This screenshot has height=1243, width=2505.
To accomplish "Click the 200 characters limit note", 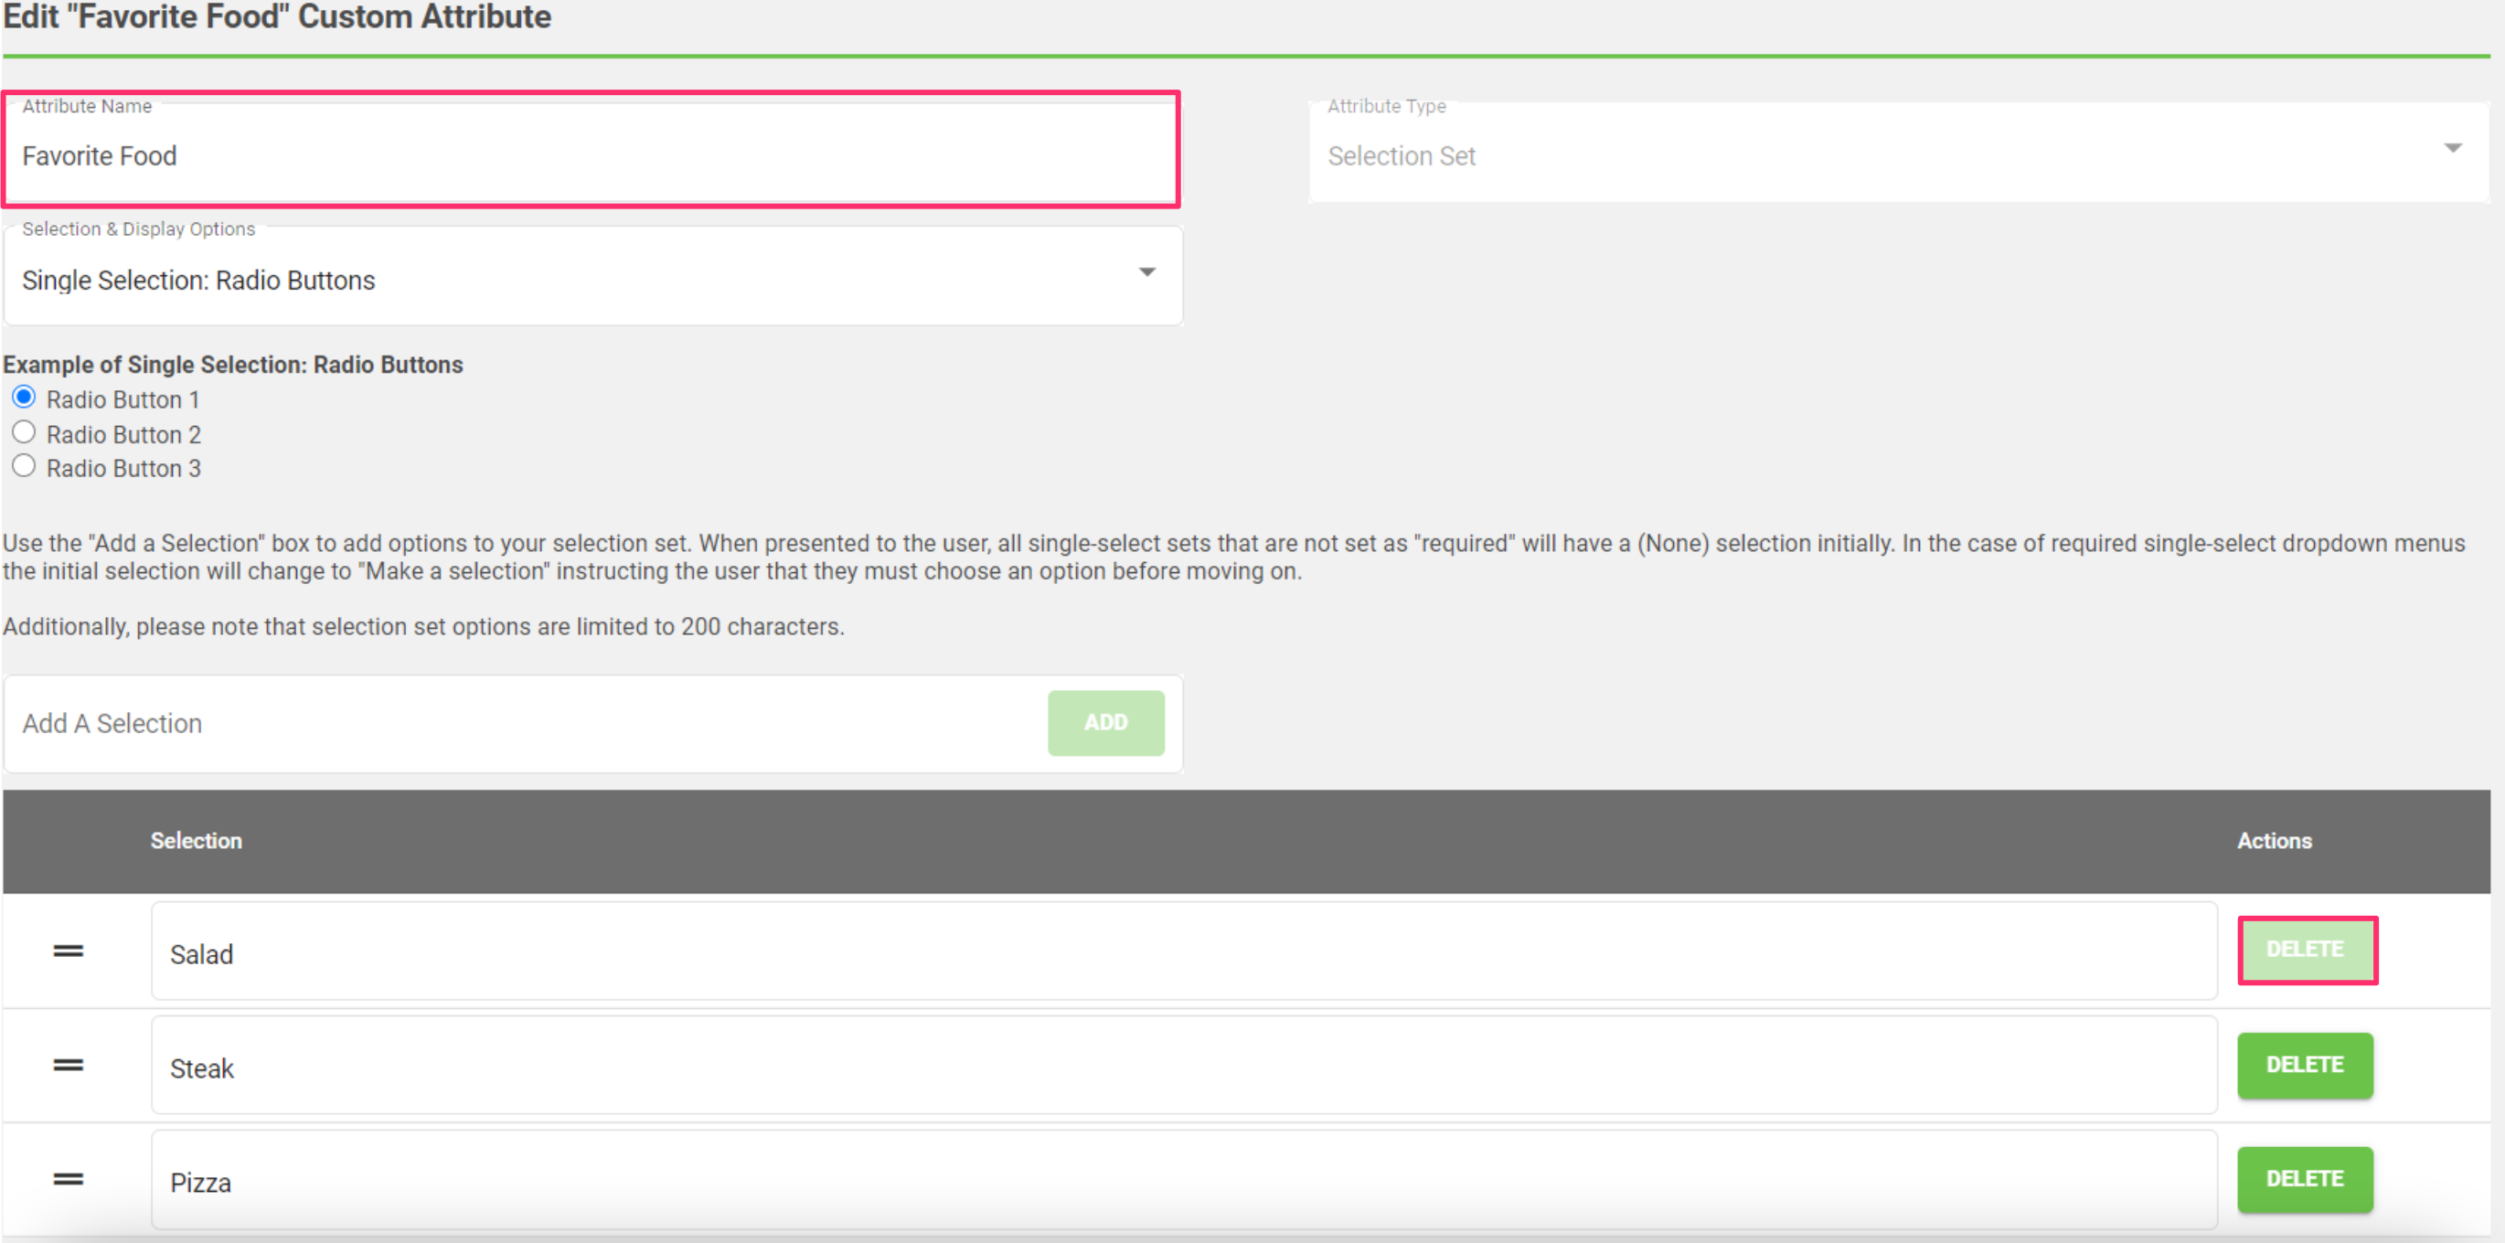I will (423, 627).
